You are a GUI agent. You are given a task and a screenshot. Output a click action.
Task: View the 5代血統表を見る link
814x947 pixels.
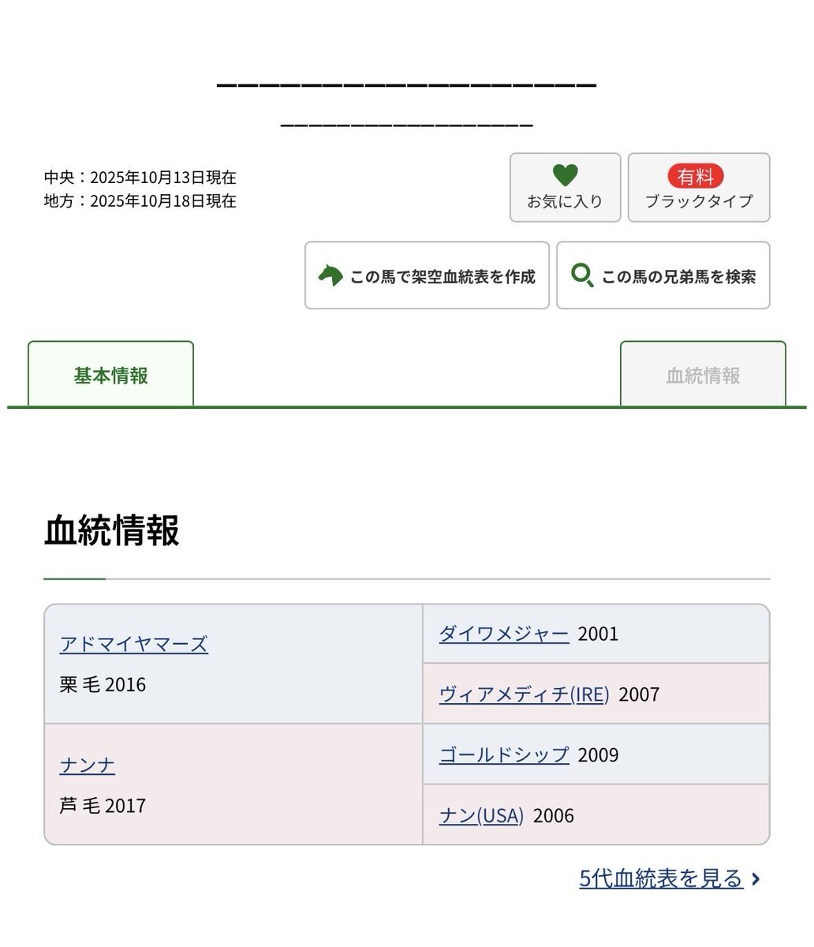pos(661,878)
